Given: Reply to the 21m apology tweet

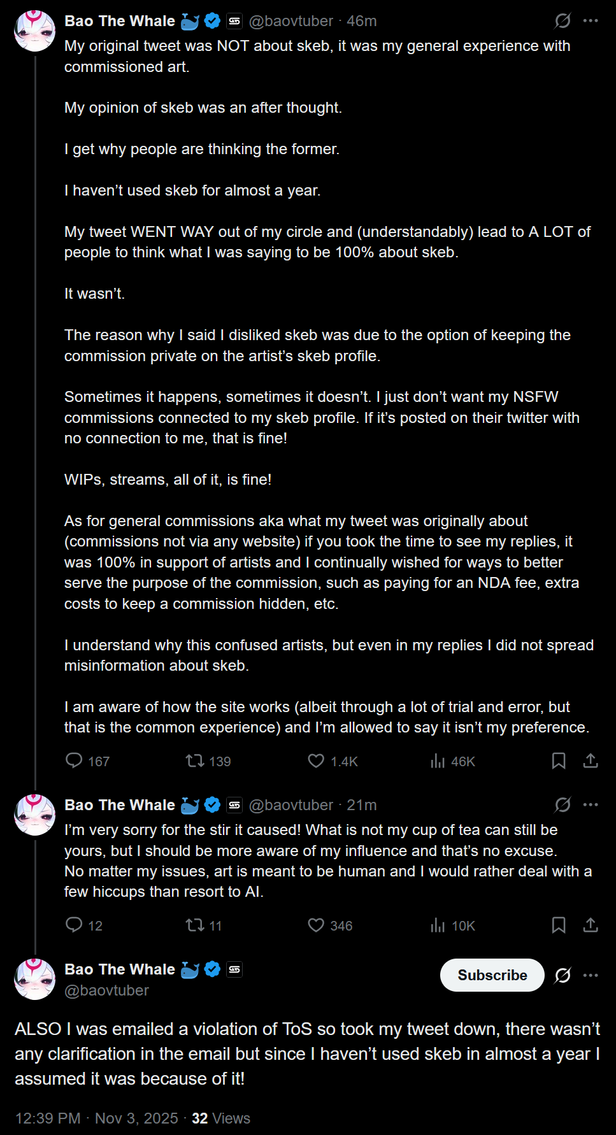Looking at the screenshot, I should click(x=75, y=925).
